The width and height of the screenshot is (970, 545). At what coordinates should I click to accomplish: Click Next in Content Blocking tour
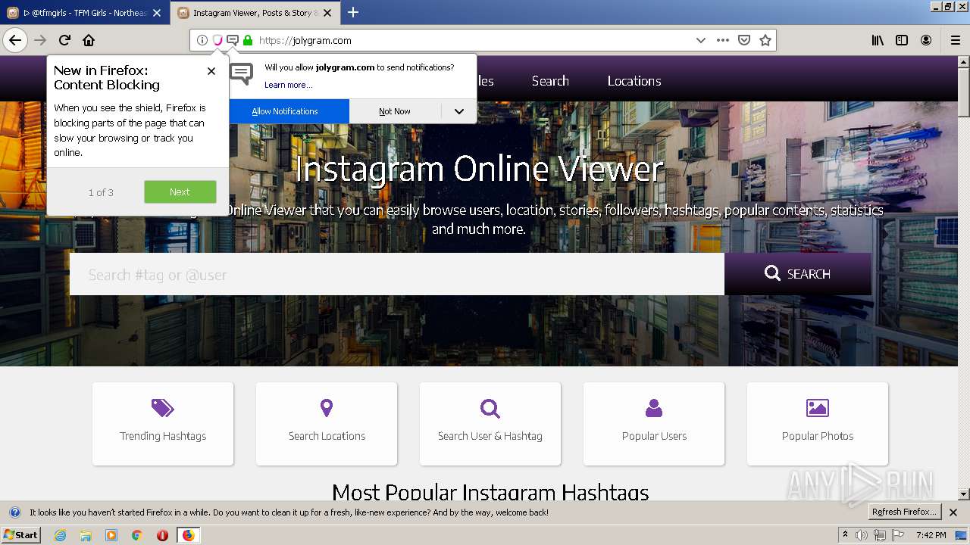point(180,192)
